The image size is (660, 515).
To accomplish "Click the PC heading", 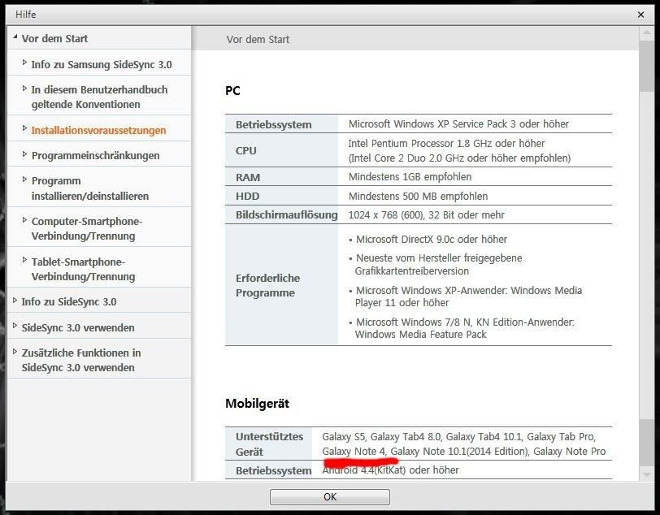I will tap(232, 90).
